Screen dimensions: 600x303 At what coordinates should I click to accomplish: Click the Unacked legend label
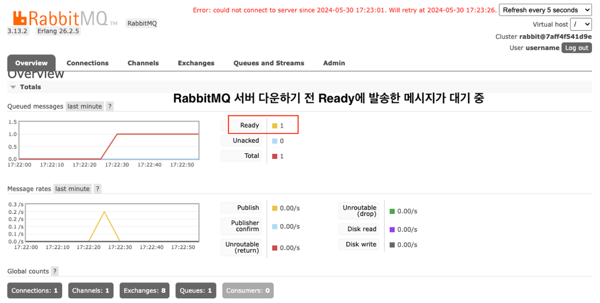point(241,140)
